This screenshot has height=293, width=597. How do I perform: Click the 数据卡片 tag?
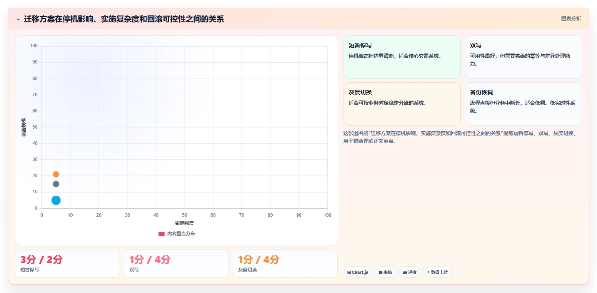tap(437, 272)
